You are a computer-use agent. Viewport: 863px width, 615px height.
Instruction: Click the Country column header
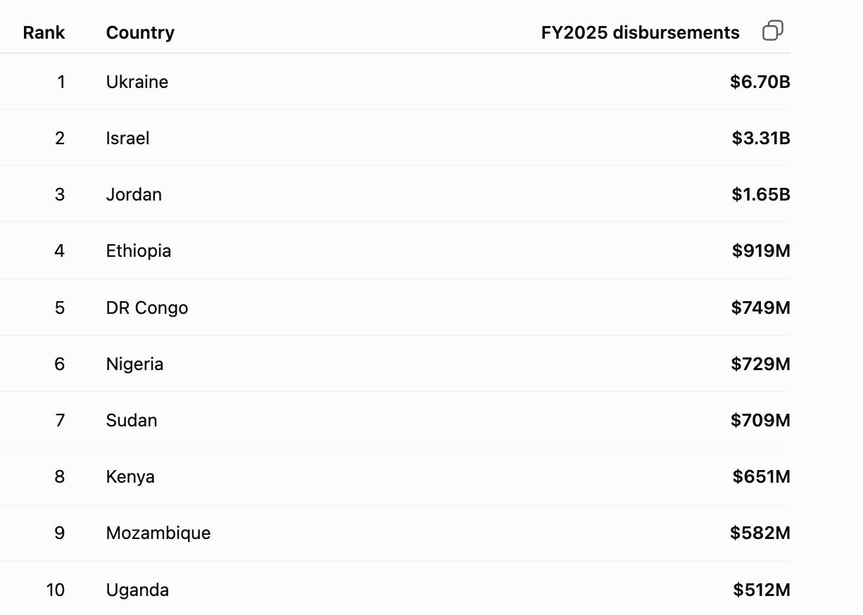coord(140,32)
